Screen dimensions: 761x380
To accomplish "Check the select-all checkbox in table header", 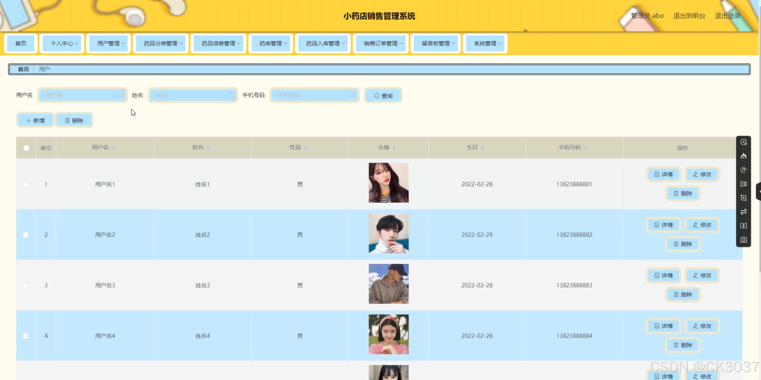I will point(26,148).
